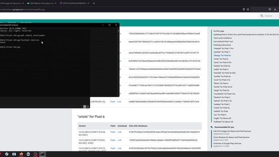Jump to "sargo" for Pixel 3a
This screenshot has width=279, height=157.
221,90
